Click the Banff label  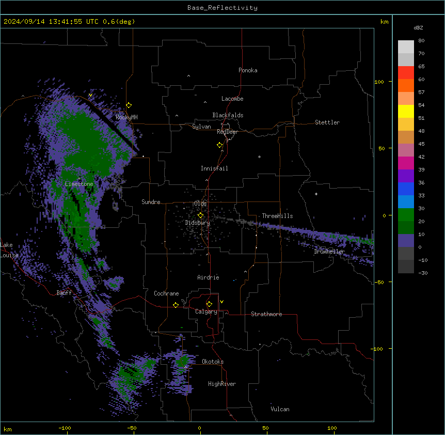pos(64,293)
